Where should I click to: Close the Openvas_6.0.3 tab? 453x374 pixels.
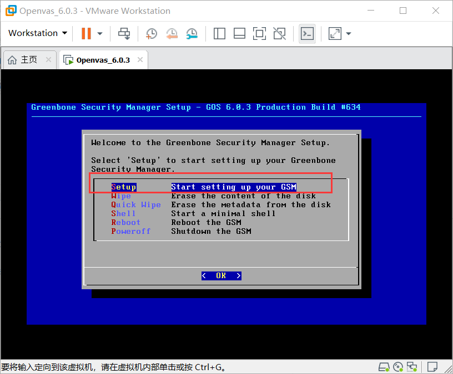(x=140, y=60)
